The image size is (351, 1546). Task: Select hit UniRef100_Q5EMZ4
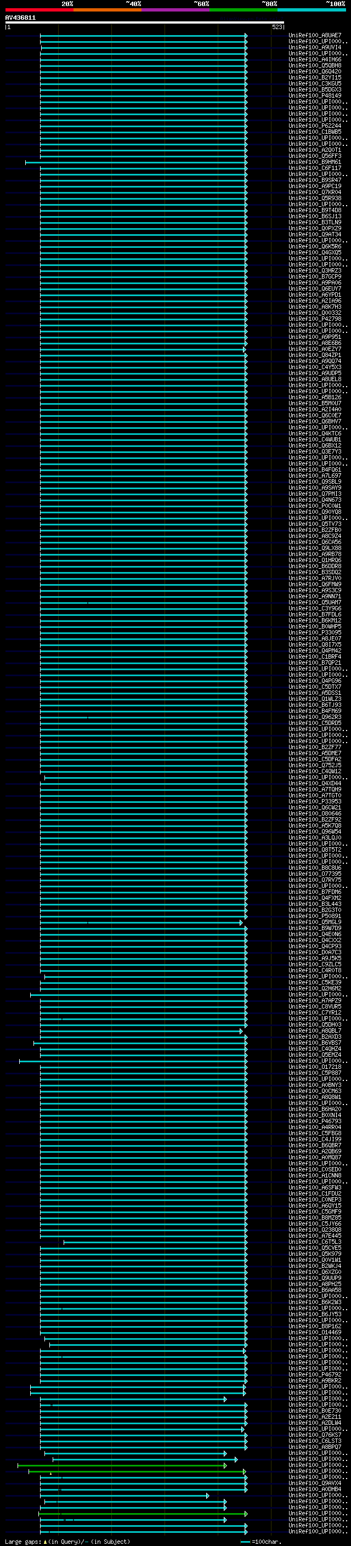[x=315, y=1055]
